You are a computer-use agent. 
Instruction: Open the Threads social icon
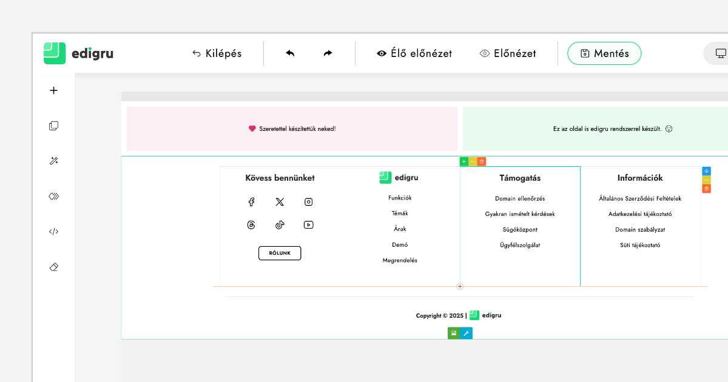click(x=251, y=225)
